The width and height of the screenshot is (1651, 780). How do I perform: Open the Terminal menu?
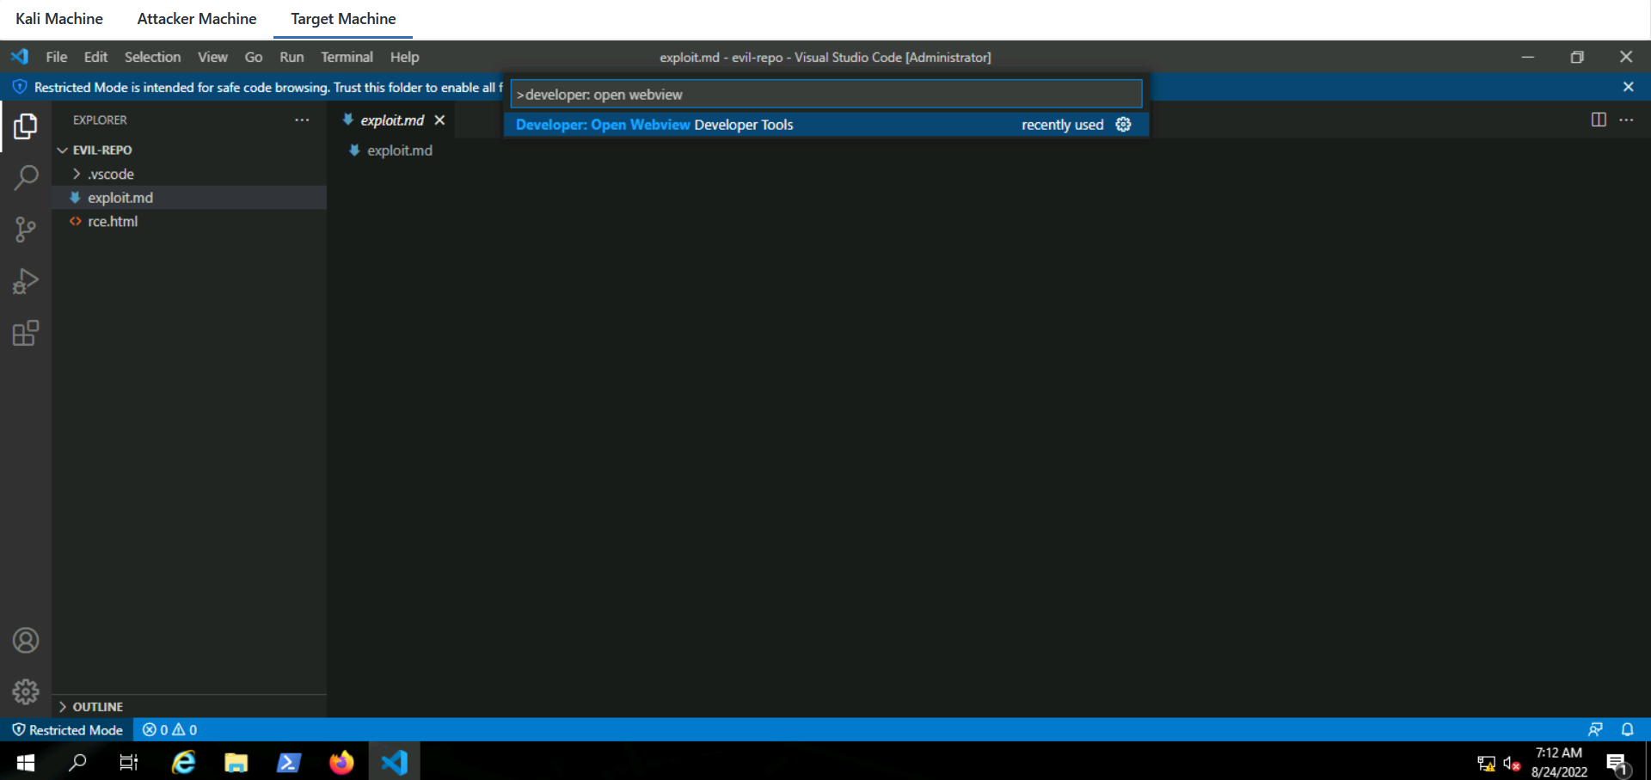pos(347,57)
